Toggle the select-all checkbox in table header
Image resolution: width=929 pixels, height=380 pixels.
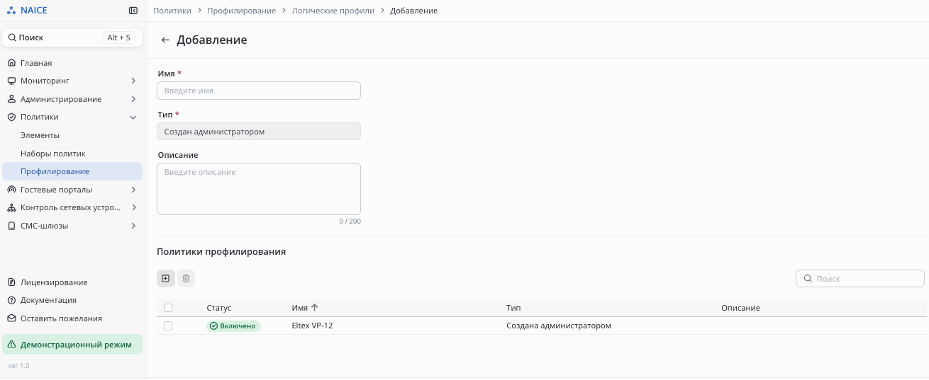(x=168, y=308)
